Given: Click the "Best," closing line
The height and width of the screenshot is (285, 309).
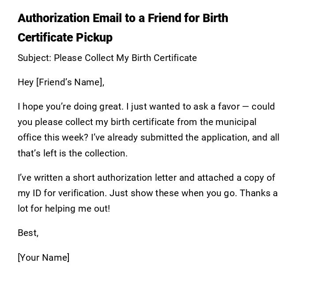Looking at the screenshot, I should click(x=28, y=233).
